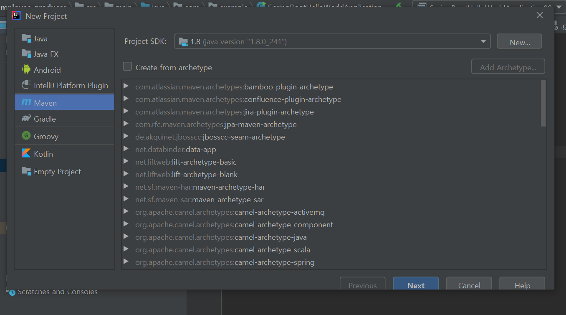Click SDK folder icon in Project SDK field
The height and width of the screenshot is (315, 566).
pyautogui.click(x=183, y=42)
